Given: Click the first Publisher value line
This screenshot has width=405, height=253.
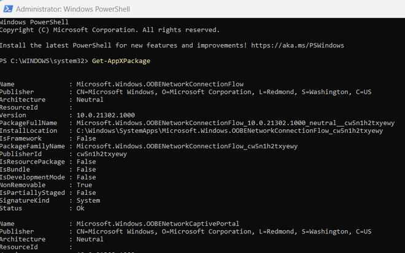Looking at the screenshot, I should [x=223, y=92].
